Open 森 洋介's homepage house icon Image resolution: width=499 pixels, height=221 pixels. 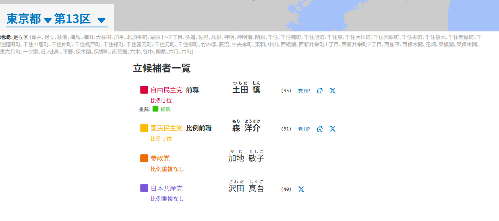click(x=320, y=129)
